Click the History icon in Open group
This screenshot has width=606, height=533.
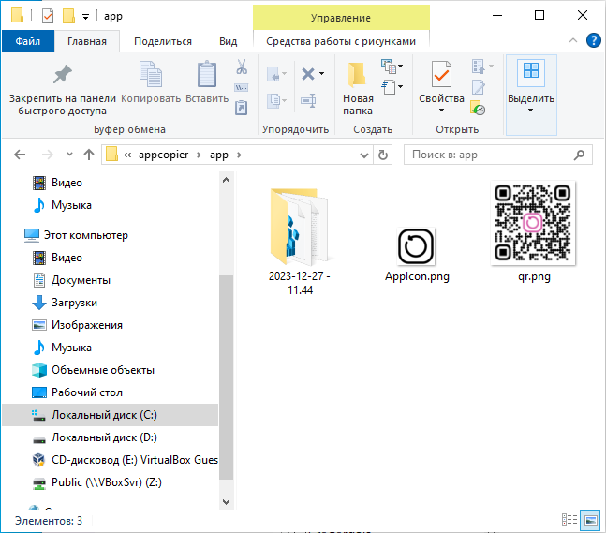pos(478,108)
